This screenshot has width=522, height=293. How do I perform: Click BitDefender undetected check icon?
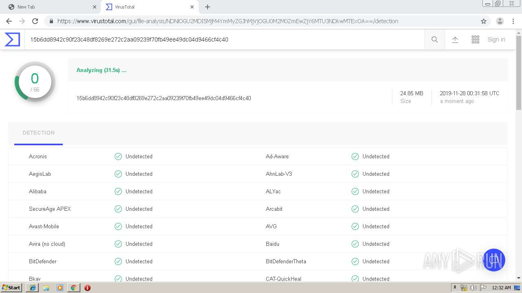118,261
